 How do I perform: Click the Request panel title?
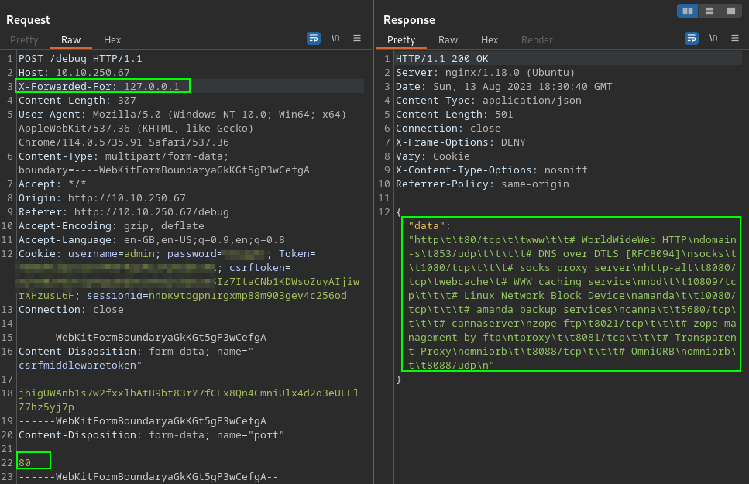(x=28, y=20)
